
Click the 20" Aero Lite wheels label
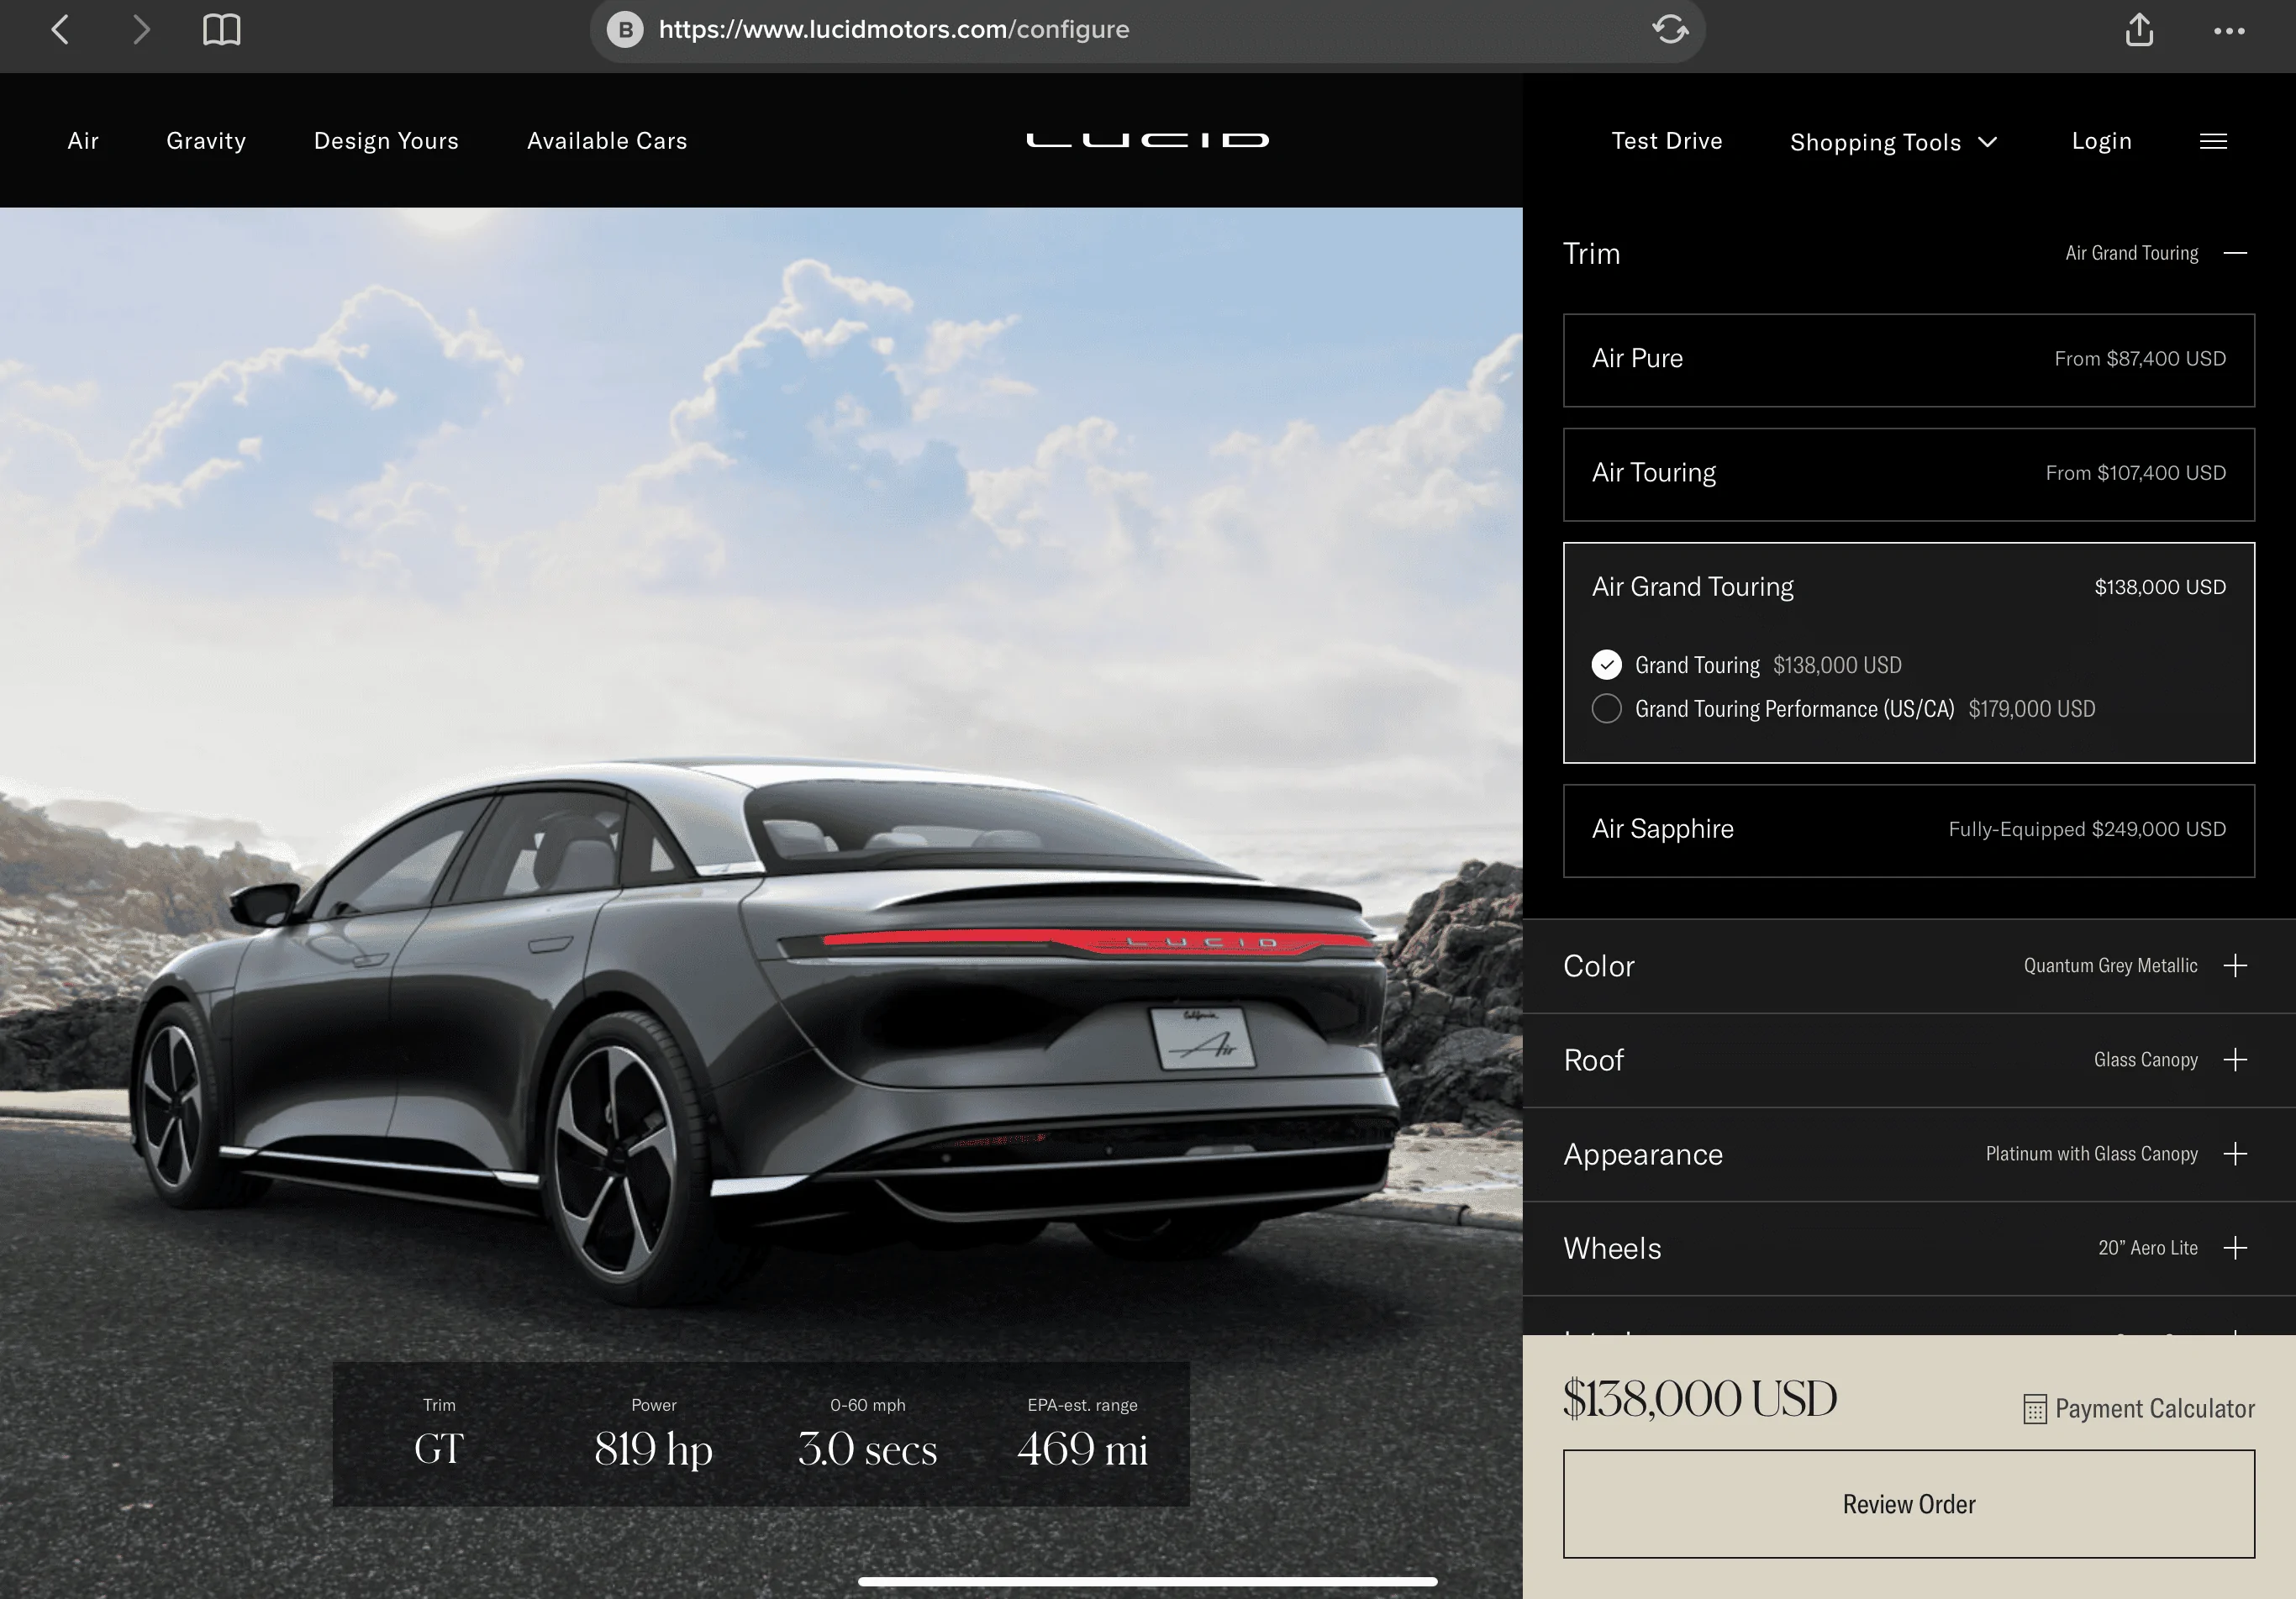coord(2147,1247)
